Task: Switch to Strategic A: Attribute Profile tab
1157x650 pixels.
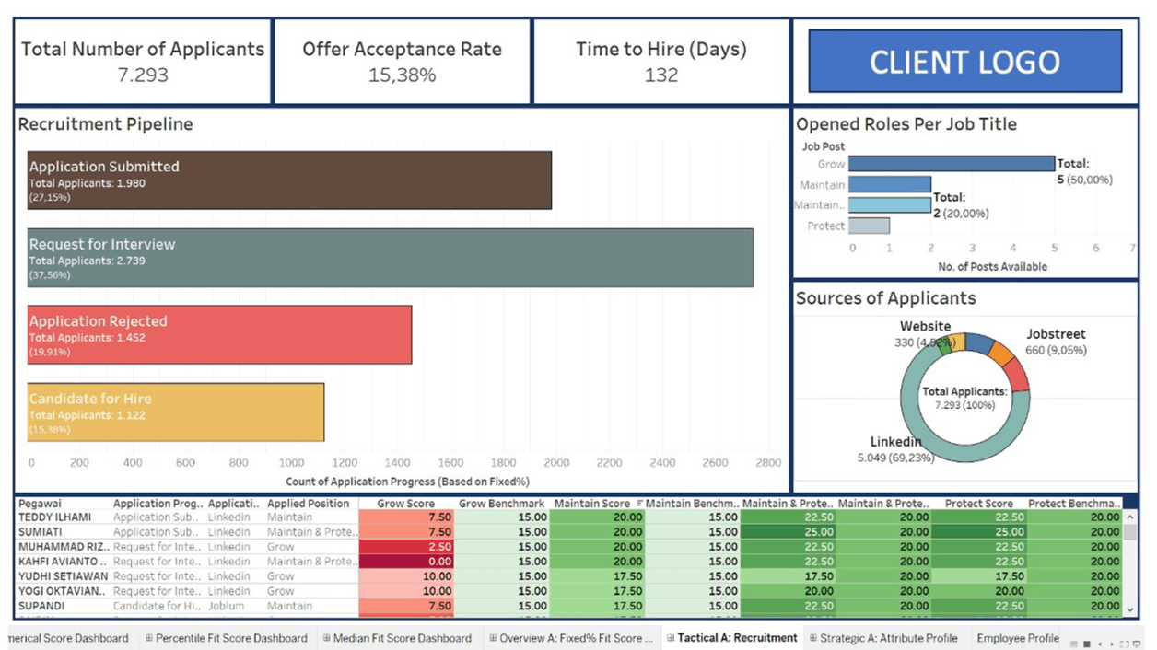Action: point(888,638)
